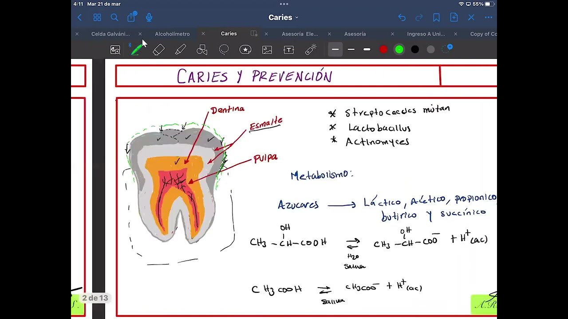Close the Ingreso A Uni... tab
568x319 pixels.
(392, 34)
